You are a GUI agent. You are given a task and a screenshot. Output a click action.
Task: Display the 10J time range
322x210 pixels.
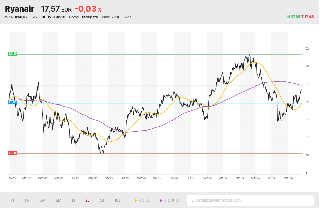click(117, 200)
